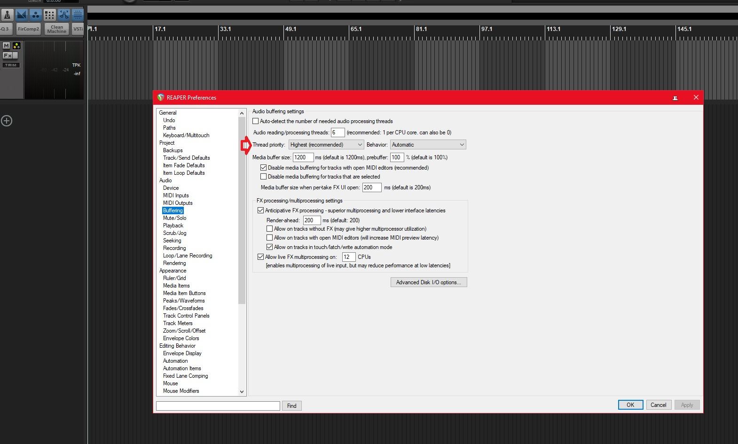
Task: Open Keyboard/Multitouch preferences page
Action: (x=186, y=135)
